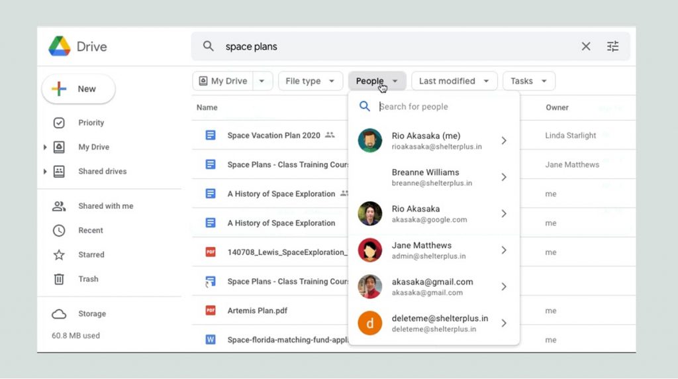Expand the My Drive tree arrow in sidebar
The height and width of the screenshot is (379, 678).
coord(45,147)
